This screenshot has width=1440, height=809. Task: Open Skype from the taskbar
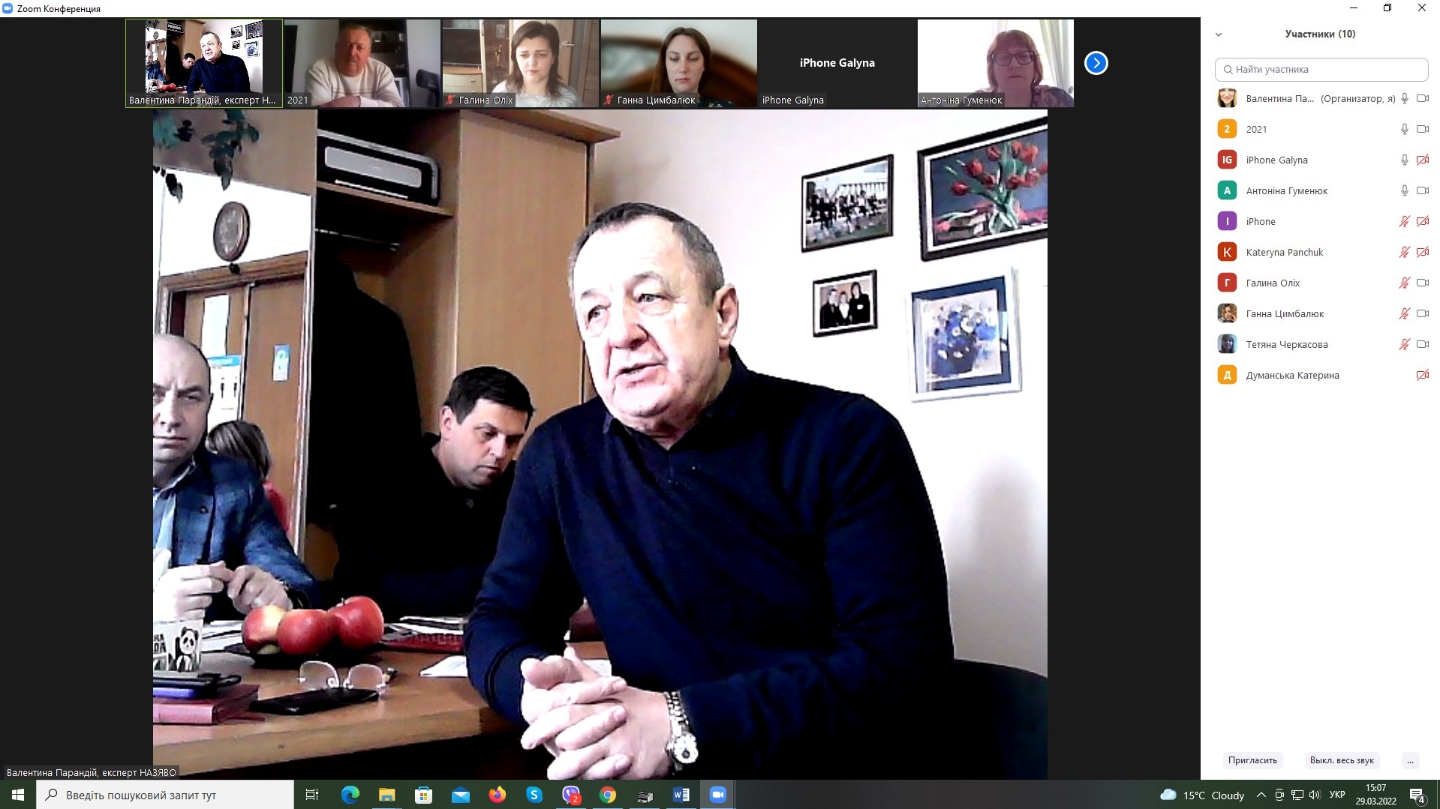pyautogui.click(x=534, y=795)
